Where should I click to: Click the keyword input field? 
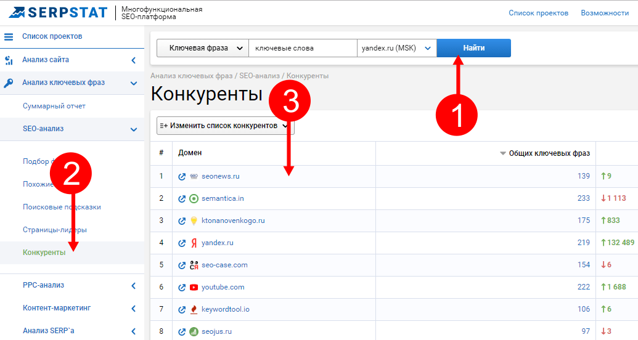303,48
